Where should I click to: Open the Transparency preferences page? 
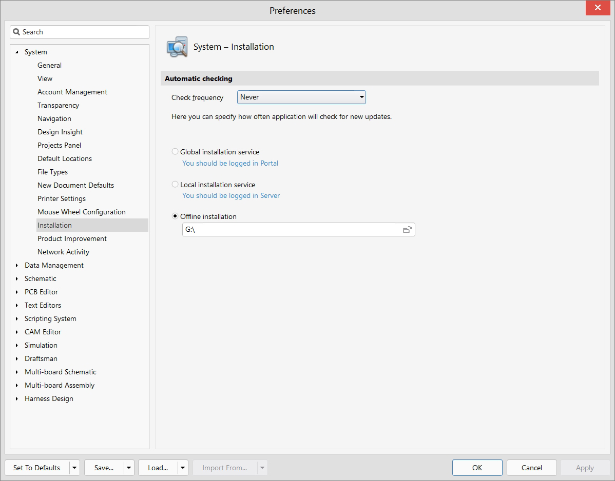click(58, 105)
